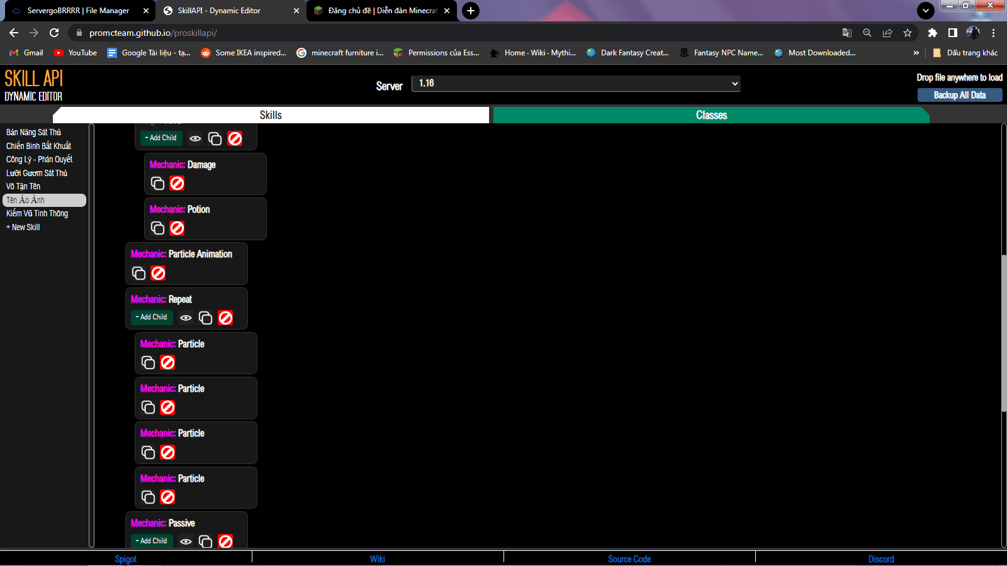Viewport: 1007px width, 566px height.
Task: Open the Some IKEA inspired bookmark
Action: [244, 53]
